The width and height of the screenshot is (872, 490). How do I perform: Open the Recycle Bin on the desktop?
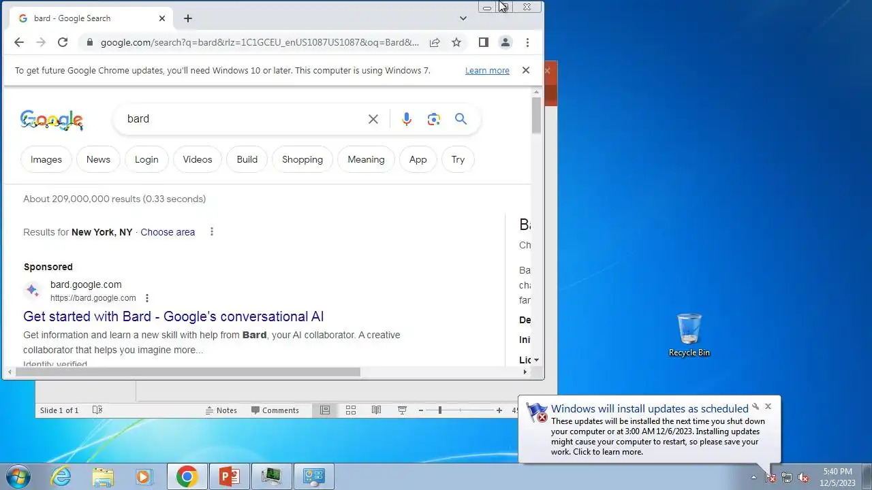[689, 335]
